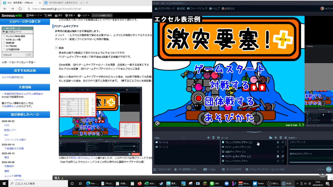Open Twitter from the taskbar
The height and width of the screenshot is (187, 333).
[258, 183]
